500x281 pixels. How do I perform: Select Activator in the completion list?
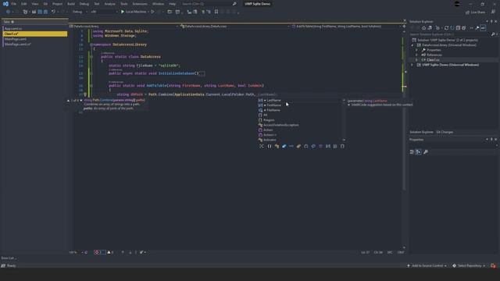(x=300, y=140)
